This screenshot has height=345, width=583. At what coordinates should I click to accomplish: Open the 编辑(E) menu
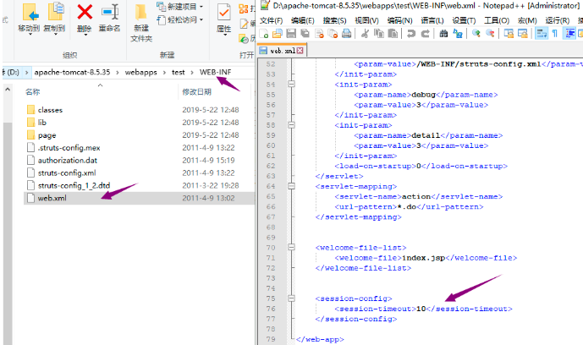click(x=303, y=21)
